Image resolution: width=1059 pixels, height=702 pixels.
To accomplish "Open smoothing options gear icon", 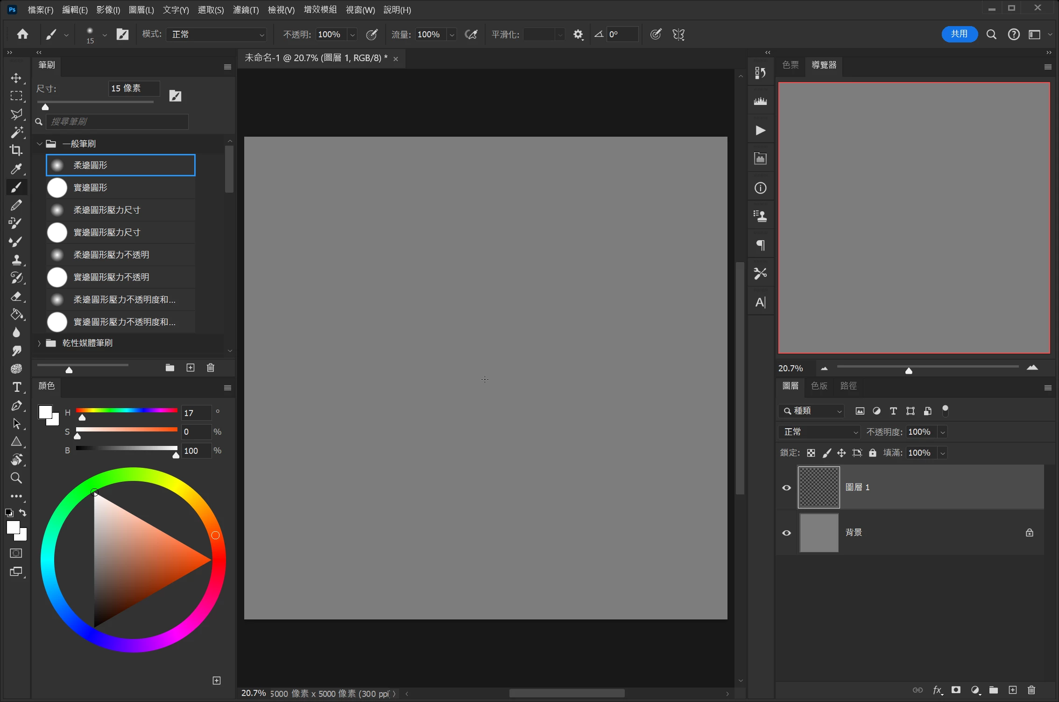I will pyautogui.click(x=578, y=35).
